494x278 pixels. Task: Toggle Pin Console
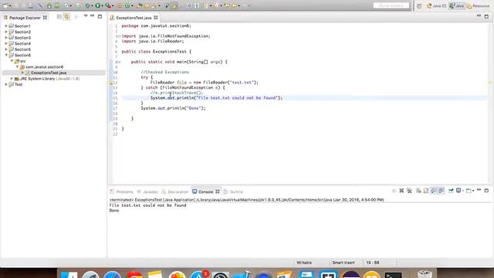451,191
